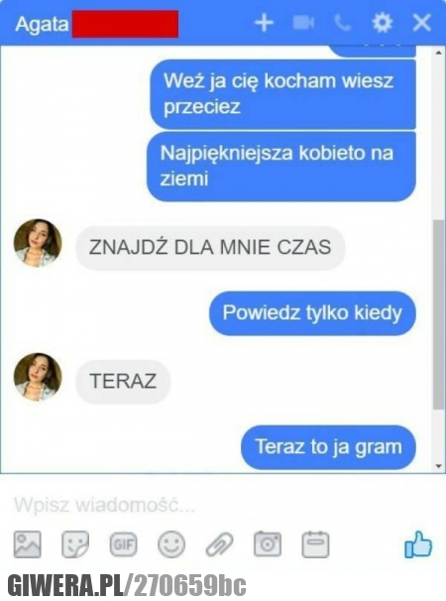Start a video call with Agata

point(304,23)
